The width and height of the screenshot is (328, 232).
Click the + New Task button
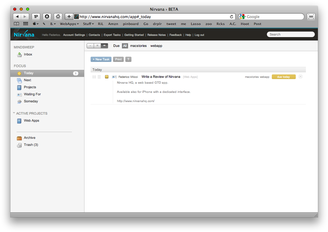coord(101,59)
